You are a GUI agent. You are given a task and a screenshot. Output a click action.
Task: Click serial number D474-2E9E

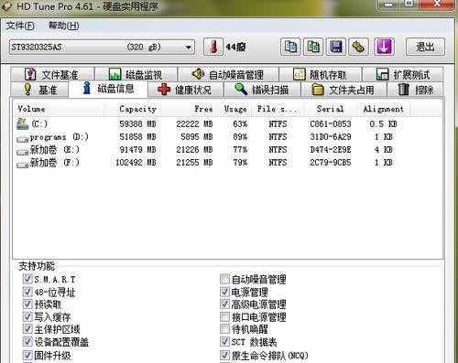click(x=331, y=150)
